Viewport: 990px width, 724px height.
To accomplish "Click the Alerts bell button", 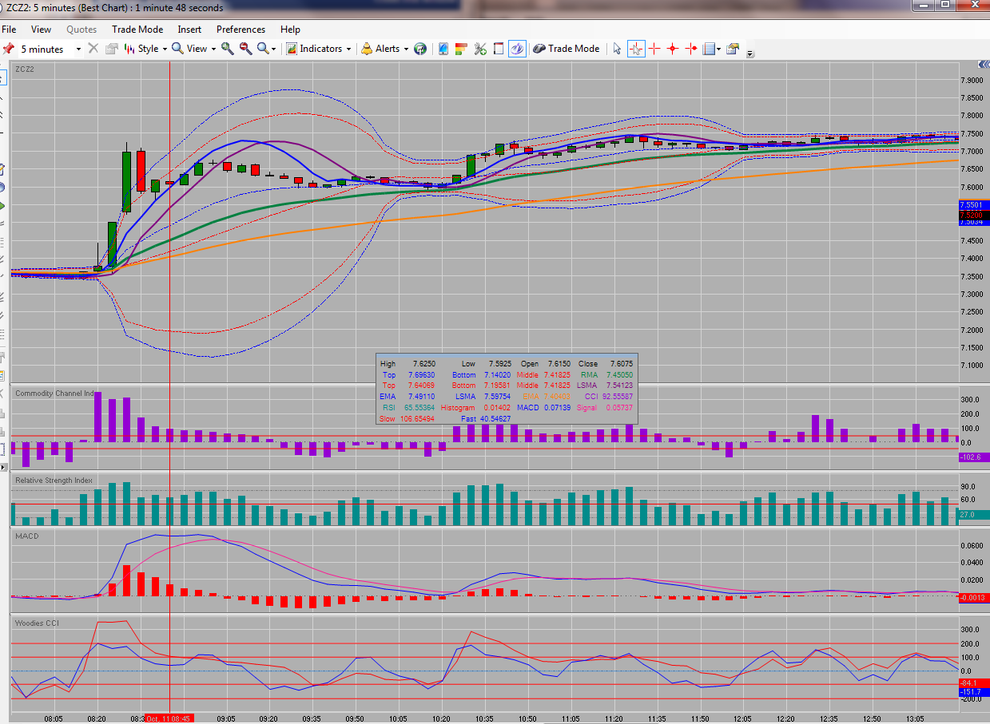I will 380,49.
